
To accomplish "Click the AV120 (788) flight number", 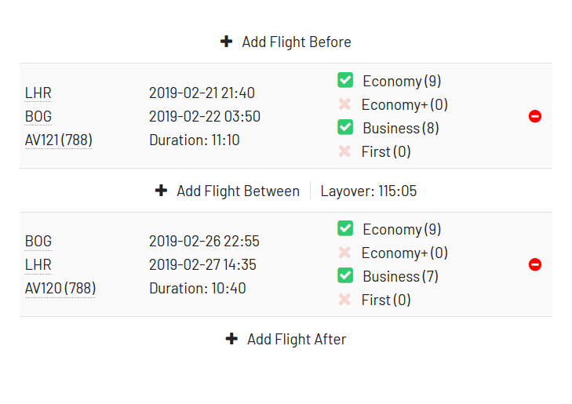I will point(60,289).
